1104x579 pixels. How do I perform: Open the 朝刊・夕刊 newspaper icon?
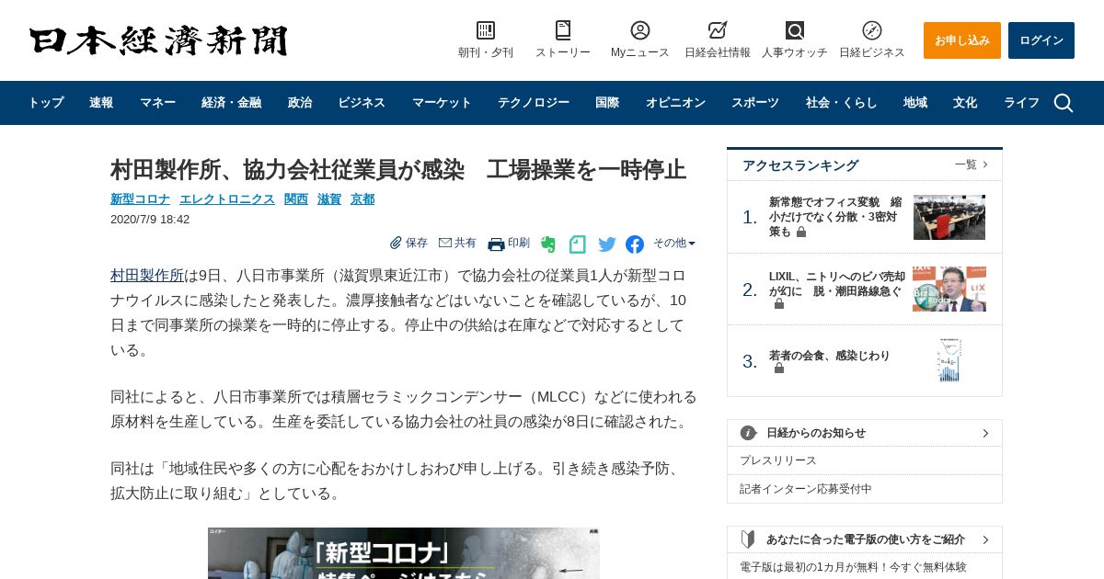pos(486,30)
